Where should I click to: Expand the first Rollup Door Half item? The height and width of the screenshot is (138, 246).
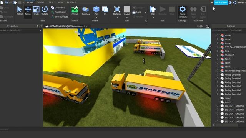(x=218, y=74)
